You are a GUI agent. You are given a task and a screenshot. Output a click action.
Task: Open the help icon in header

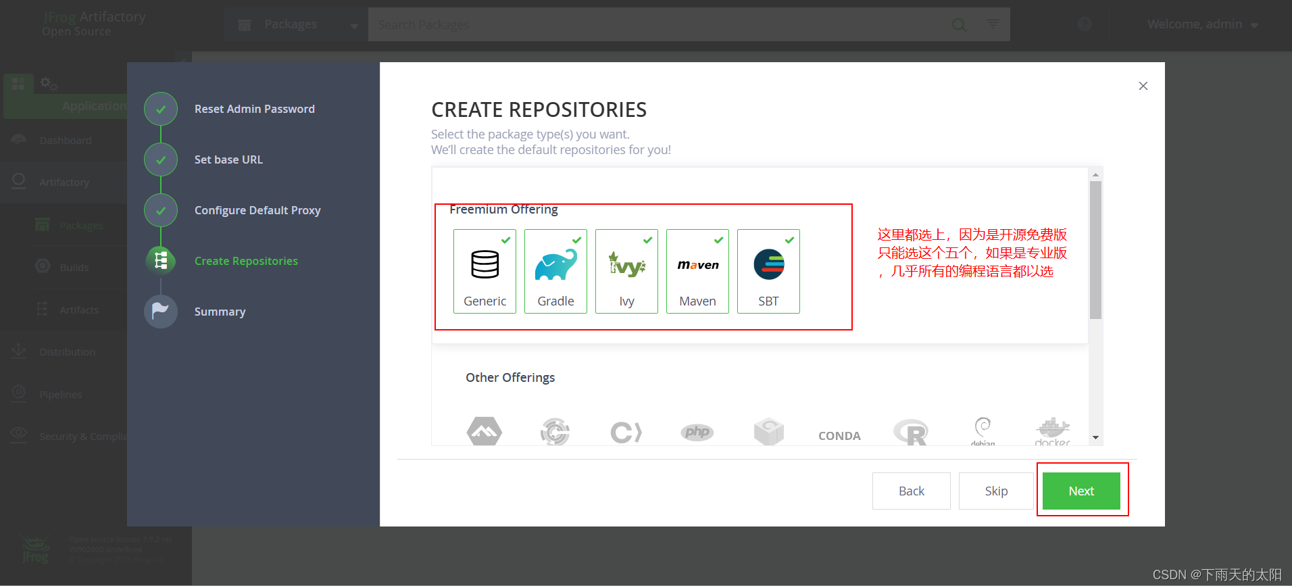click(1085, 24)
